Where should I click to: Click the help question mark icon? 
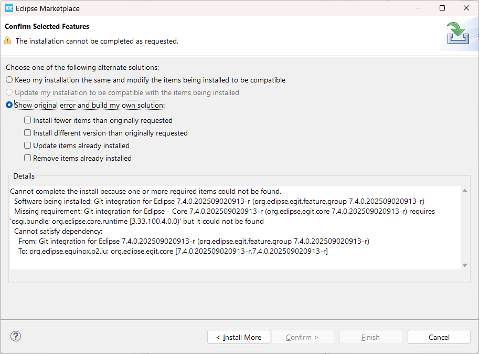[15, 337]
